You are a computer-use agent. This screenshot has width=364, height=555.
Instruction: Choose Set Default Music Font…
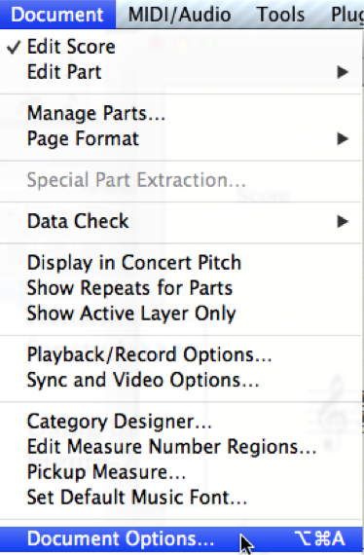(181, 497)
